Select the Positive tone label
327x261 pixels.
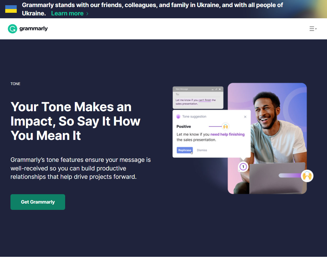pos(184,126)
